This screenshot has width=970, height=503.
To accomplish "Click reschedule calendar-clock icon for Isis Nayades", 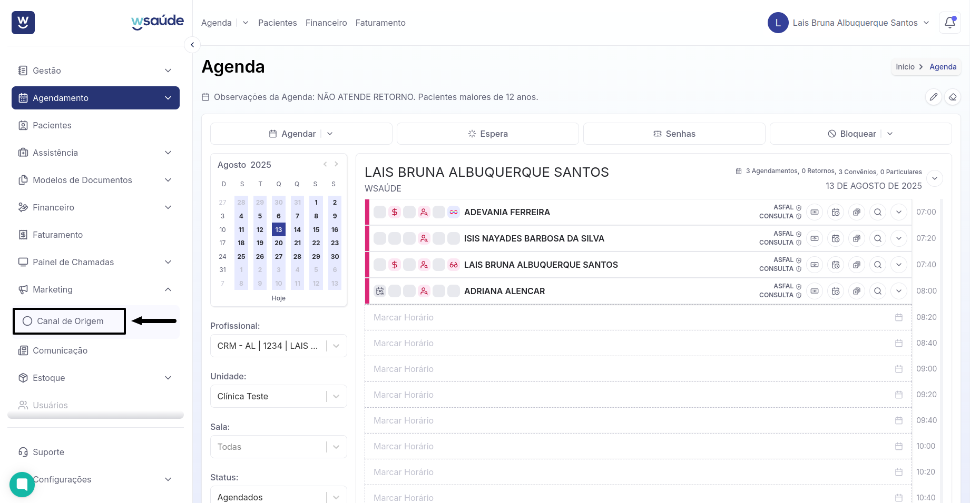I will point(836,238).
